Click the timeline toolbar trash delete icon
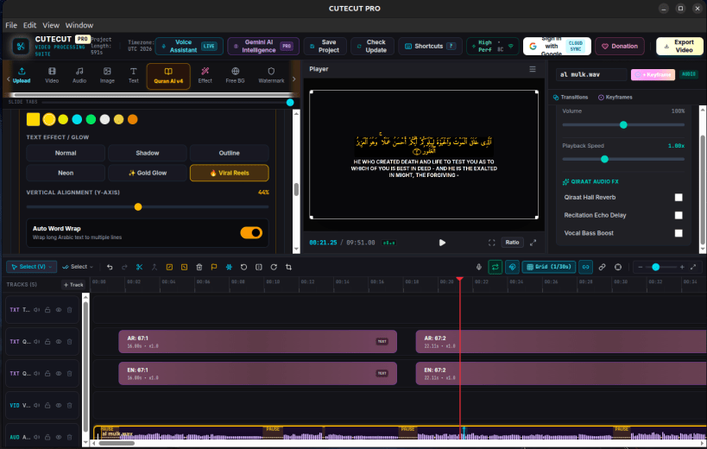The width and height of the screenshot is (707, 449). coord(199,267)
